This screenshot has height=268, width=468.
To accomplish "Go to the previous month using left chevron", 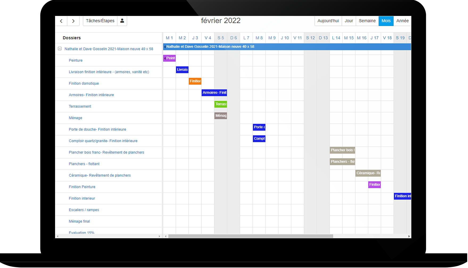I will pos(61,21).
